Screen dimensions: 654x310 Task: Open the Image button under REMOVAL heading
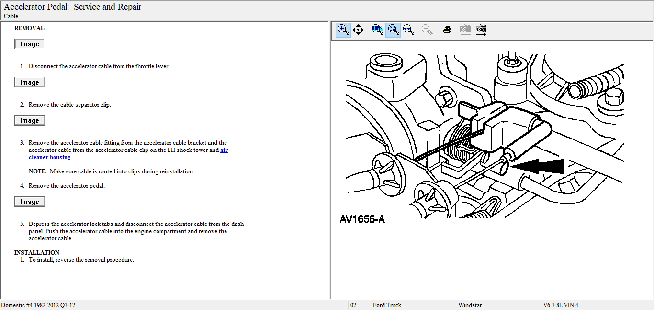click(x=30, y=44)
